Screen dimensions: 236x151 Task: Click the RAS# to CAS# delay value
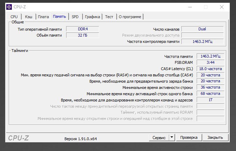[210, 75]
